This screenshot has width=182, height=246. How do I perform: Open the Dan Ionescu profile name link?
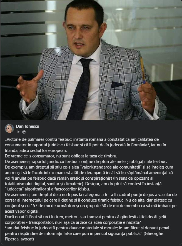click(28, 126)
